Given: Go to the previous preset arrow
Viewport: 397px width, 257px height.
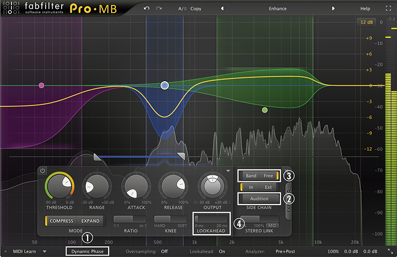Looking at the screenshot, I should [x=222, y=8].
